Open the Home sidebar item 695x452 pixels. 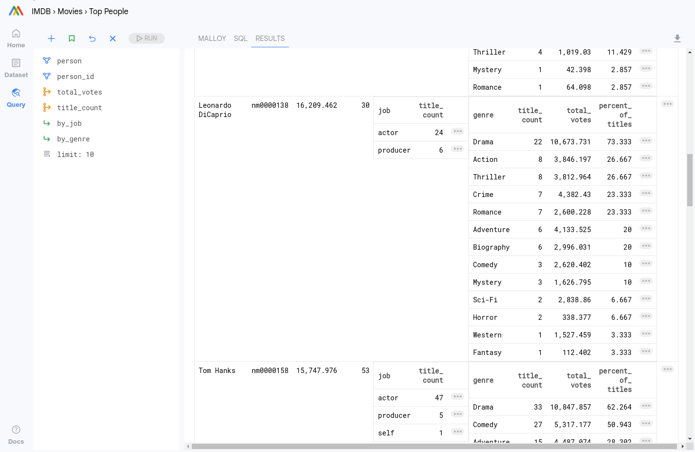[16, 39]
